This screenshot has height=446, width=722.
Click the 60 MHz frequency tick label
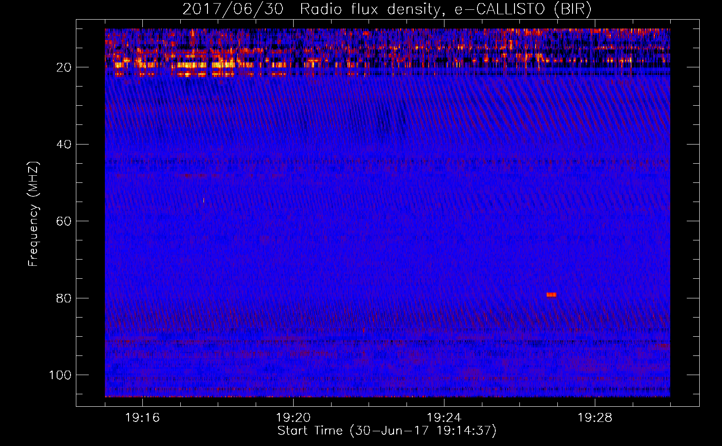click(64, 221)
